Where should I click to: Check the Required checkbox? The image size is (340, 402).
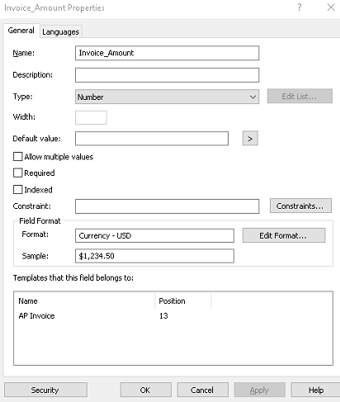[18, 173]
